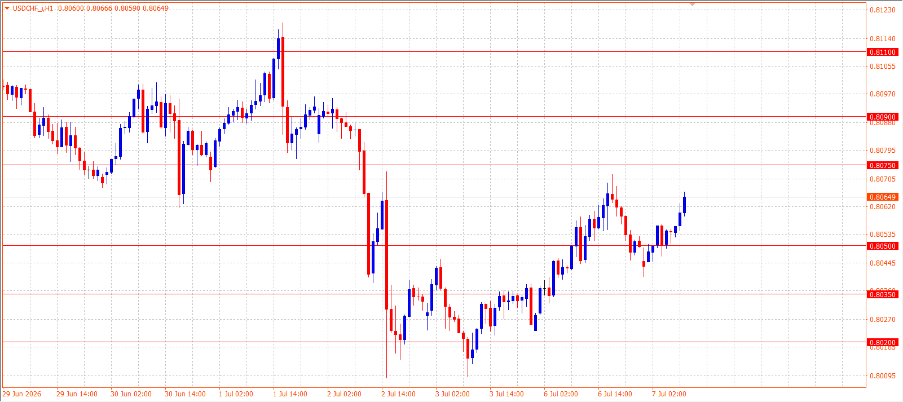Click the 1 Jul 02:00 time axis label
Screen dimensions: 903x402
(236, 394)
